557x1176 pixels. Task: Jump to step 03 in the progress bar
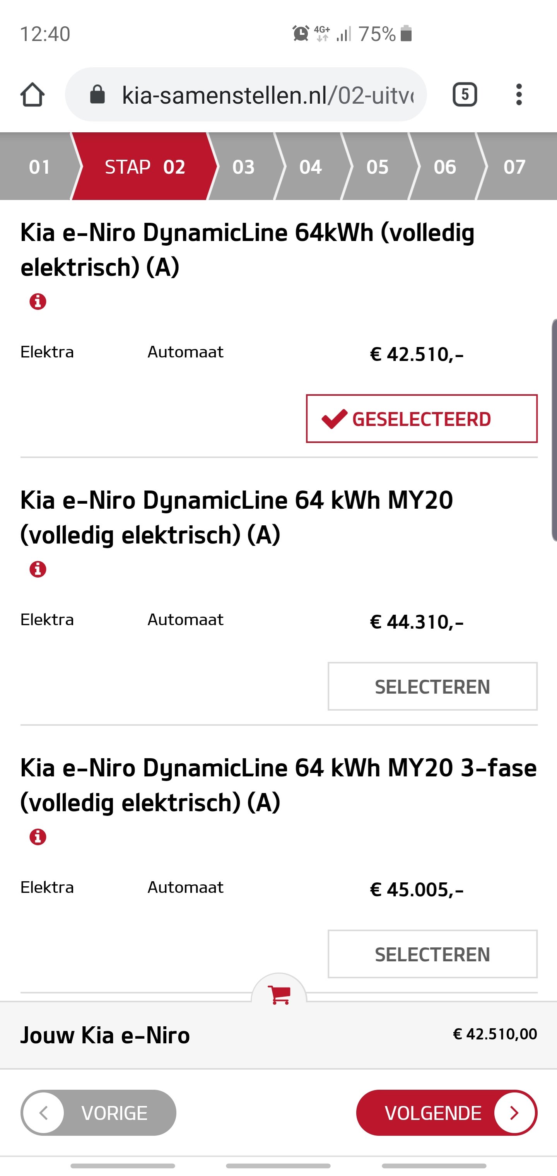[x=243, y=167]
